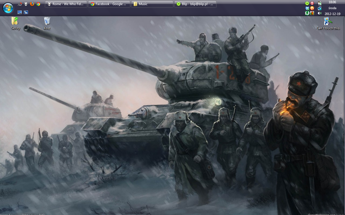Click the Show Desktop quick launch icon
Screen dimensions: 345x215
click(20, 12)
